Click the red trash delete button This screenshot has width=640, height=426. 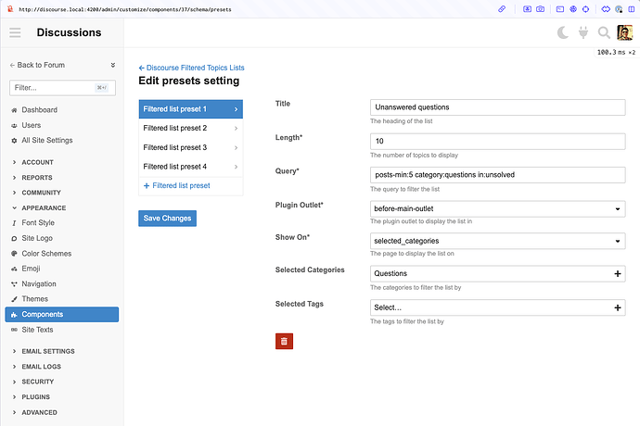click(x=284, y=341)
